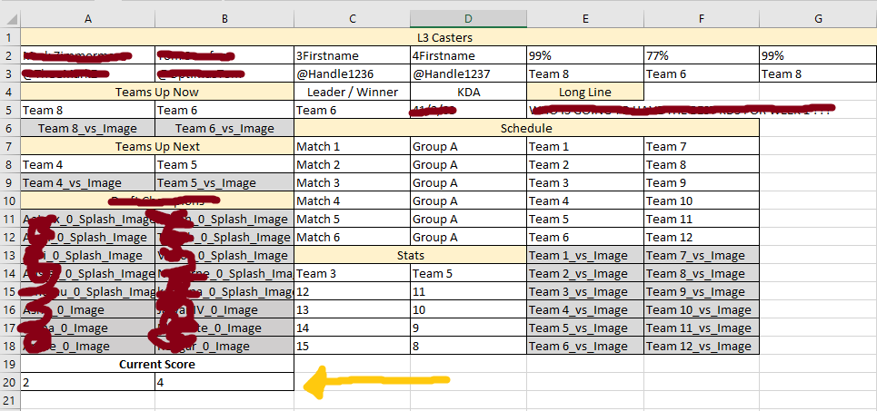
Task: Click the Team 2_vs_Image cell
Action: click(x=585, y=274)
